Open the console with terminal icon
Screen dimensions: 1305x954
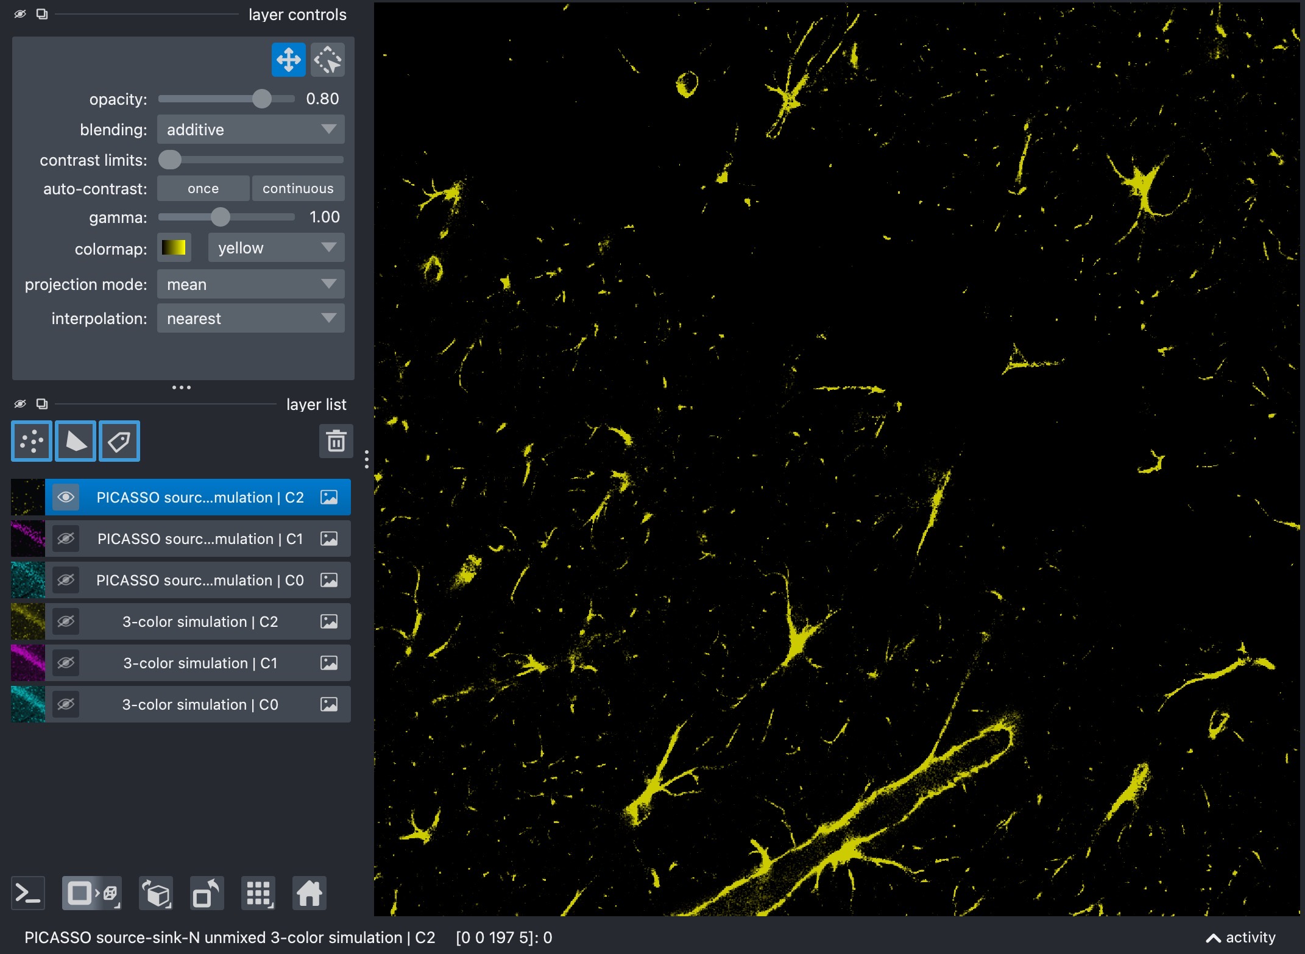(x=28, y=894)
